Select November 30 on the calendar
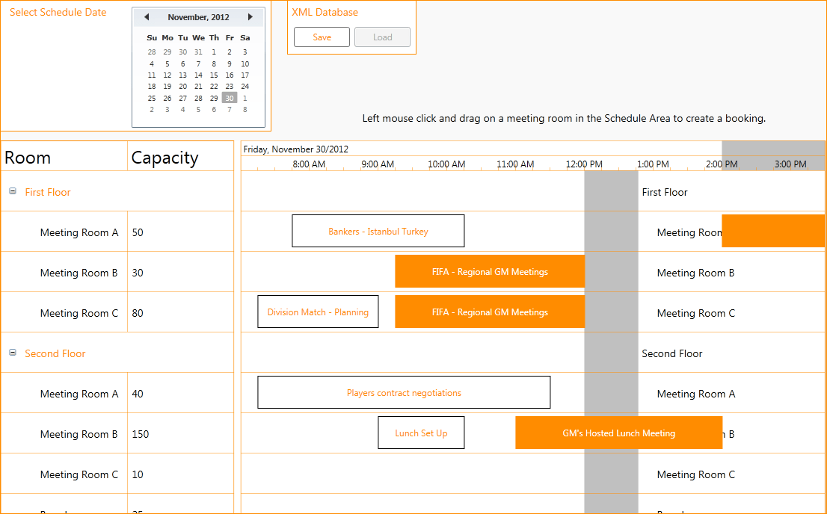This screenshot has height=514, width=827. point(230,98)
